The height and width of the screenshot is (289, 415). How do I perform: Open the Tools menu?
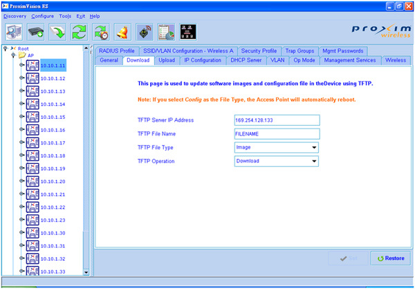tap(65, 16)
